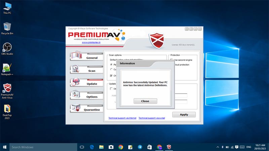Image resolution: width=269 pixels, height=151 pixels.
Task: Click PremiumAV shield icon in the taskbar
Action: click(169, 147)
